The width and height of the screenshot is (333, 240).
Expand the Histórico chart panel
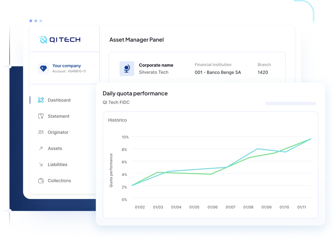[x=117, y=120]
